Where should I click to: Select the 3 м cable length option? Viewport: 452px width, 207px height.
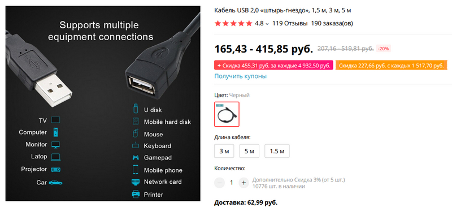click(x=224, y=151)
